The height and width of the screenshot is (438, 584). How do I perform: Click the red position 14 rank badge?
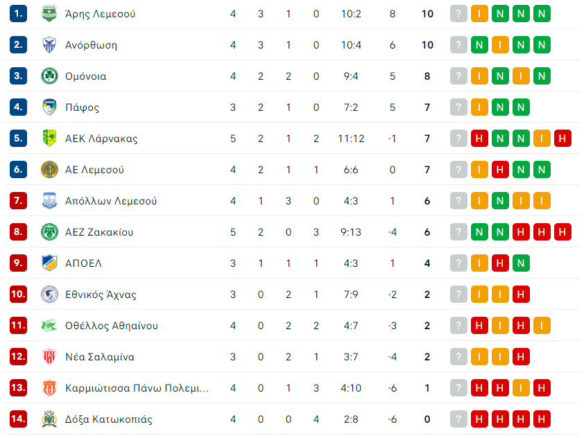[x=18, y=419]
